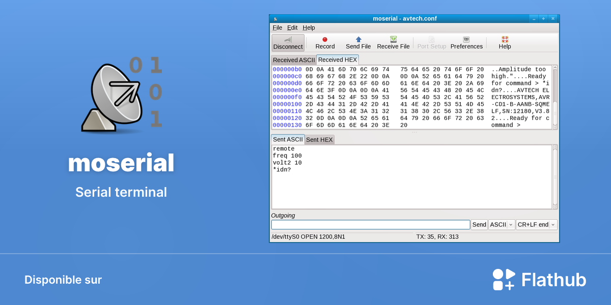The width and height of the screenshot is (611, 305).
Task: Click the decoded text "LF,SN:12180,V3.8"
Action: pos(520,111)
